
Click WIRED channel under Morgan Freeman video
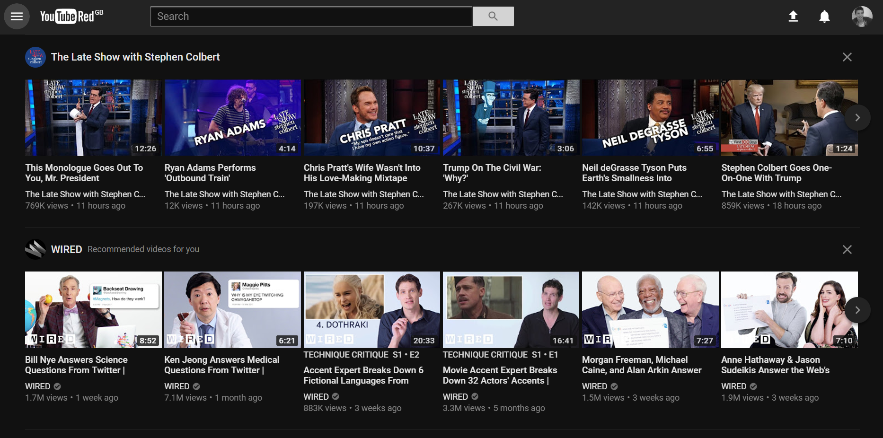click(595, 386)
